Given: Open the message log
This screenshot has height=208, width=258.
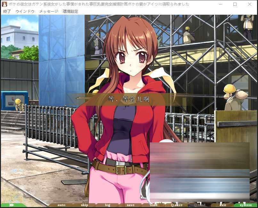Looking at the screenshot, I should point(107,205).
